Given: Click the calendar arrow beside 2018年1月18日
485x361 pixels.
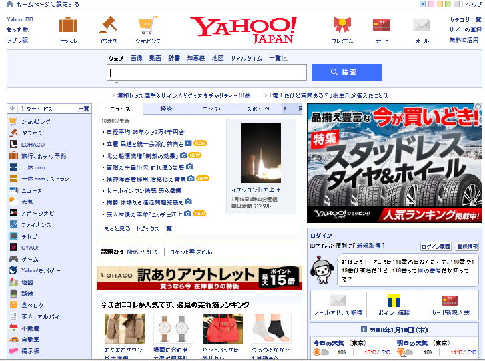Looking at the screenshot, I should (364, 330).
